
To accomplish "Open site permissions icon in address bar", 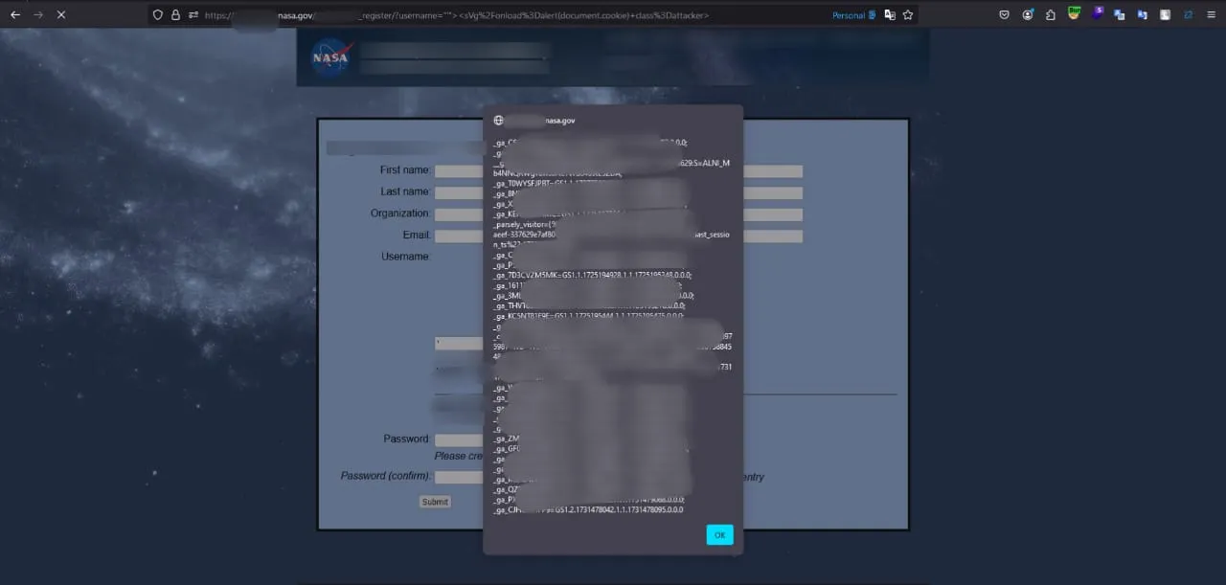I will (193, 15).
